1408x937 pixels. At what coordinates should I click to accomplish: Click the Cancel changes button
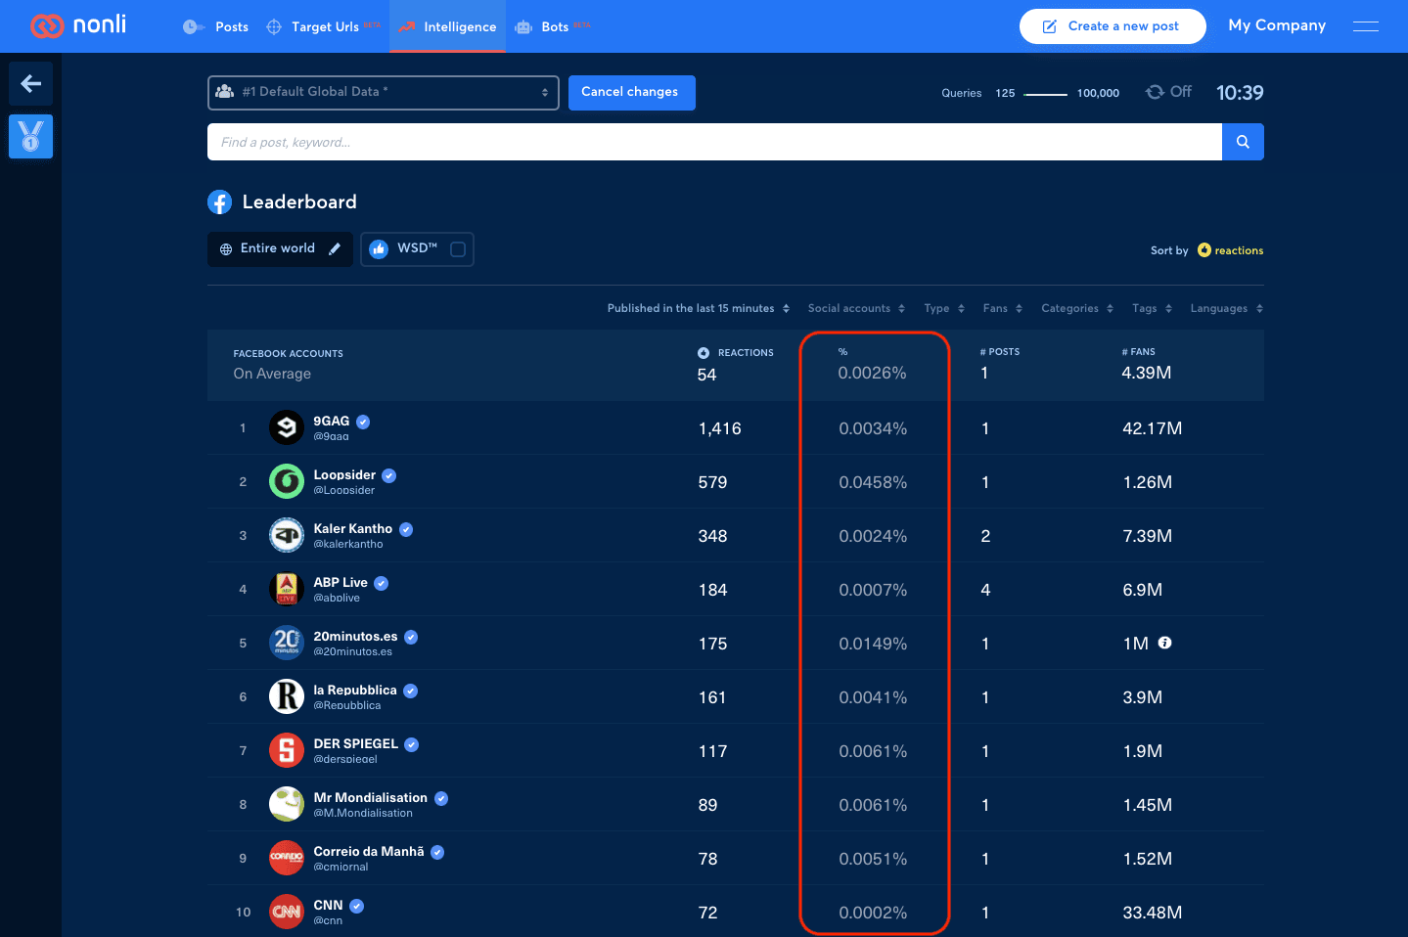click(x=631, y=93)
